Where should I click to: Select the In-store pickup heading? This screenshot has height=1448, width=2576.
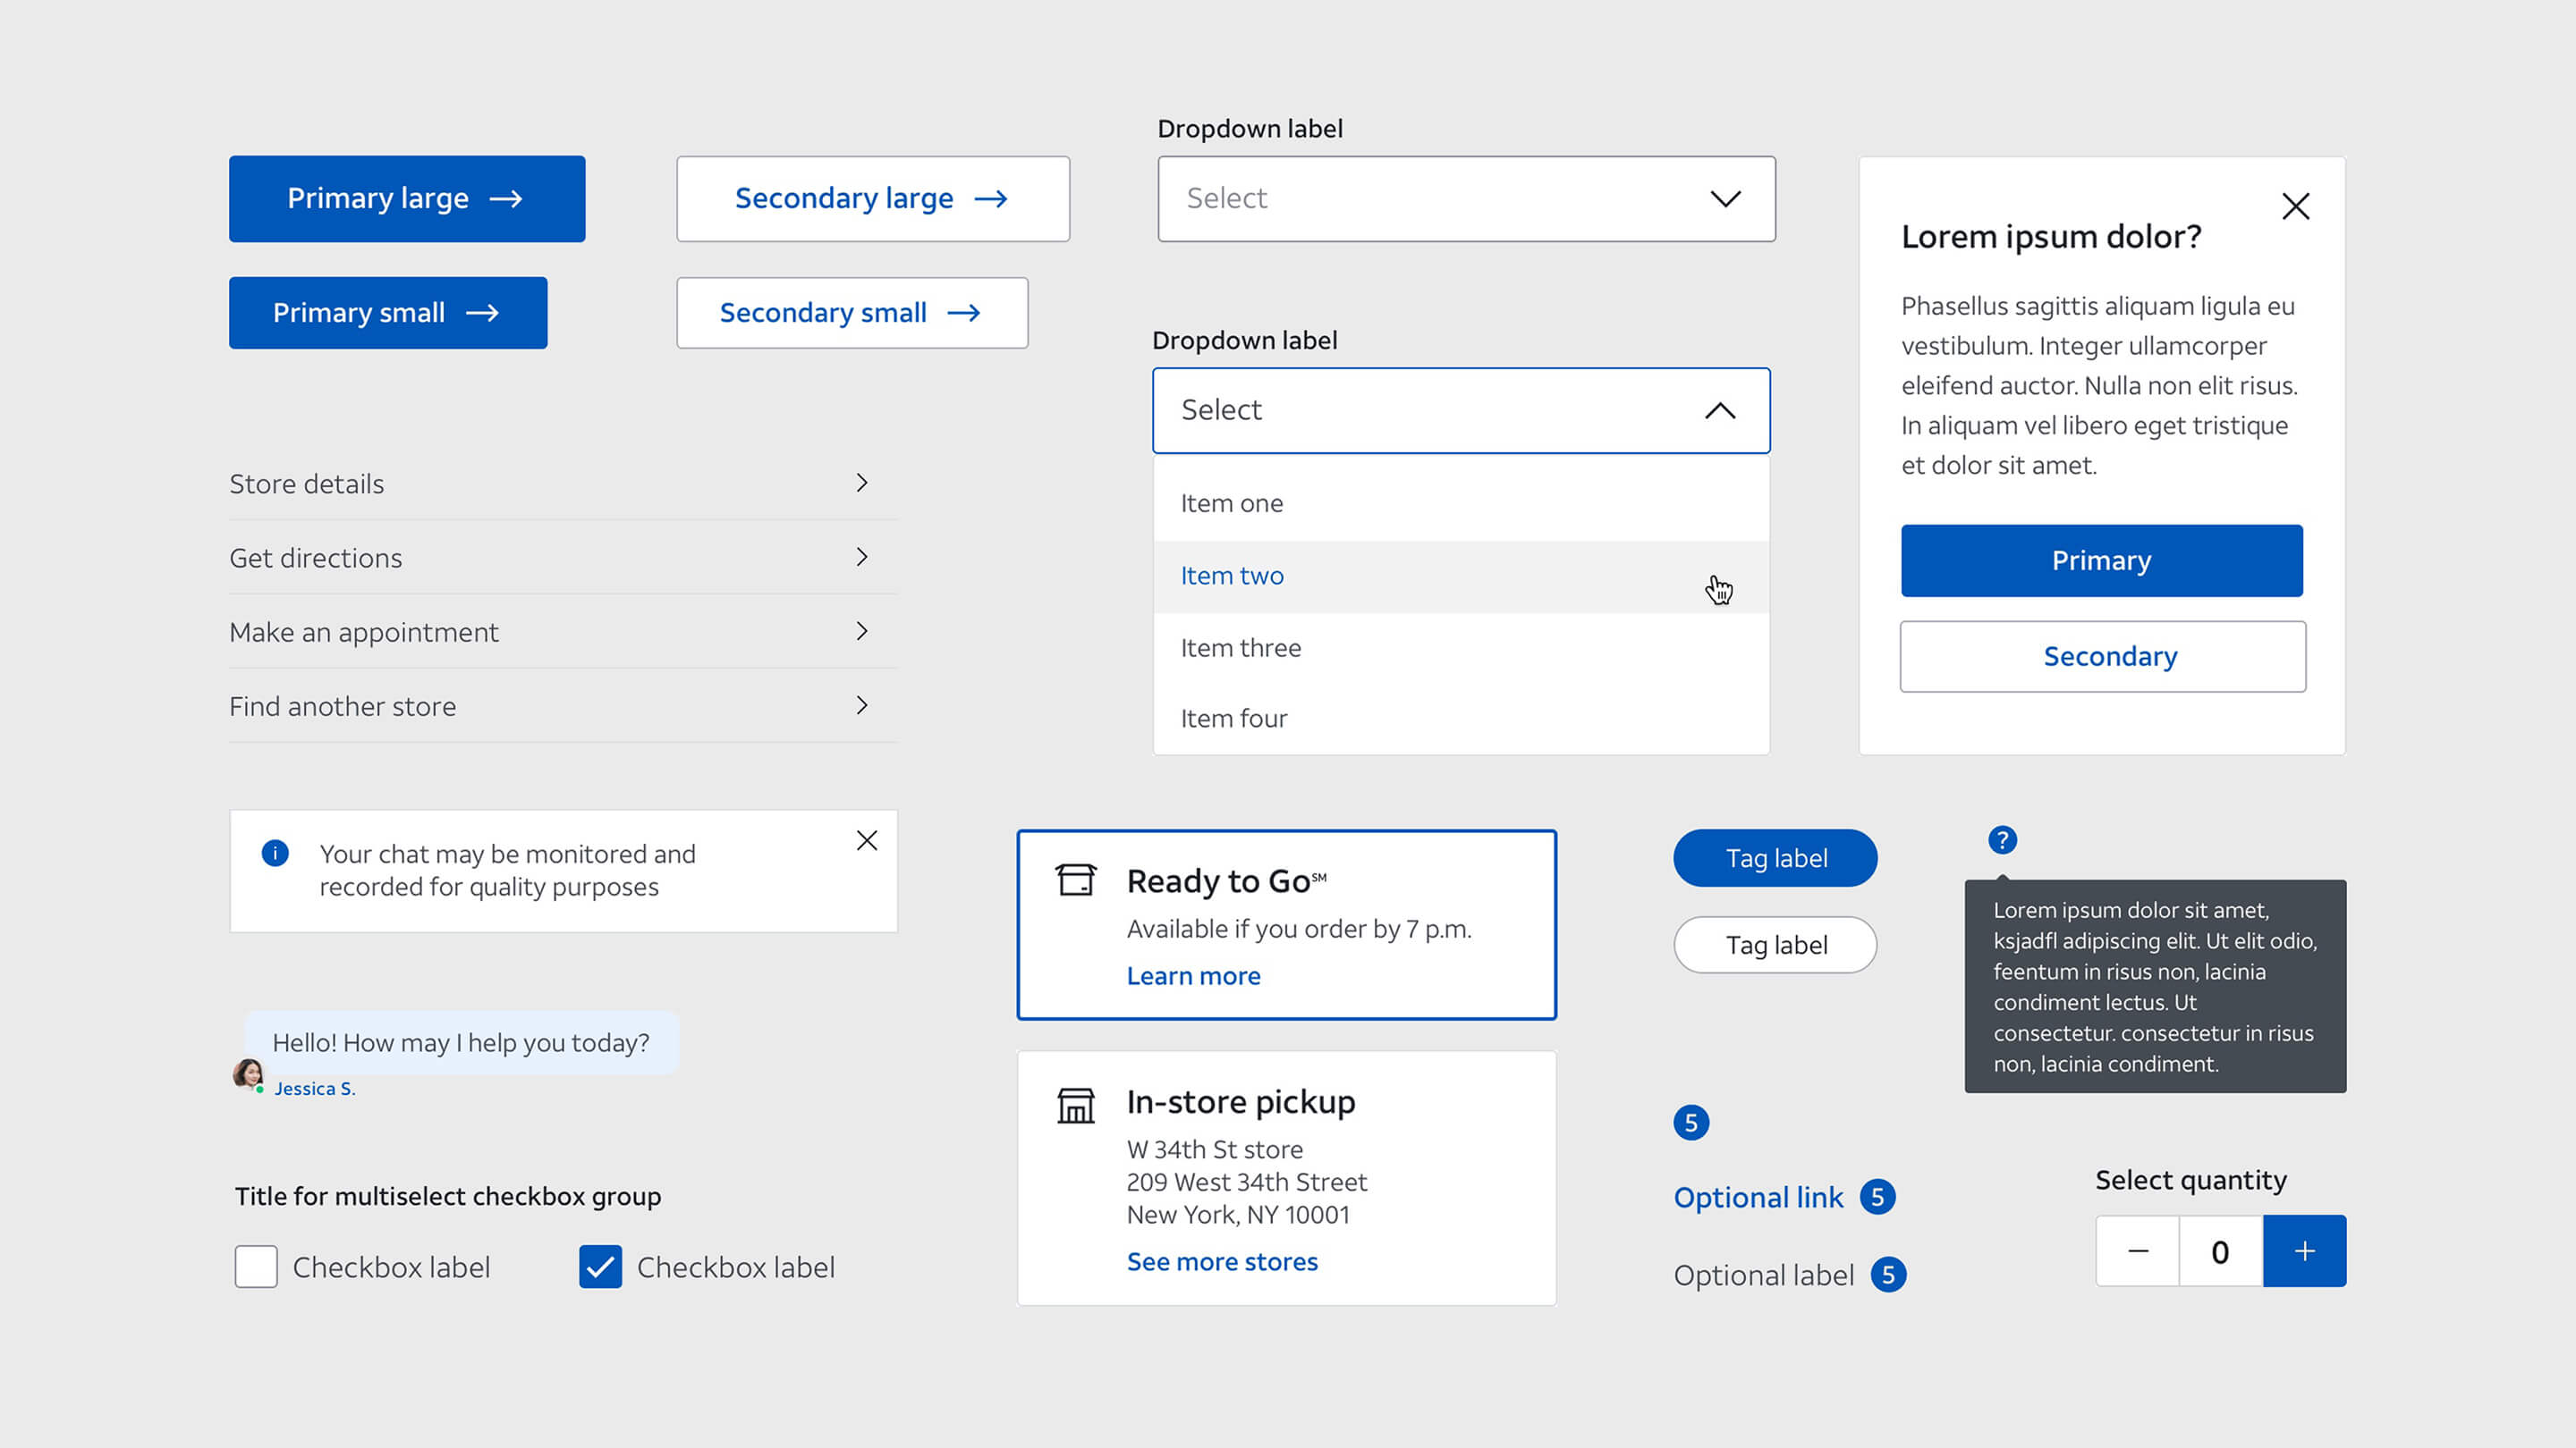pyautogui.click(x=1241, y=1102)
